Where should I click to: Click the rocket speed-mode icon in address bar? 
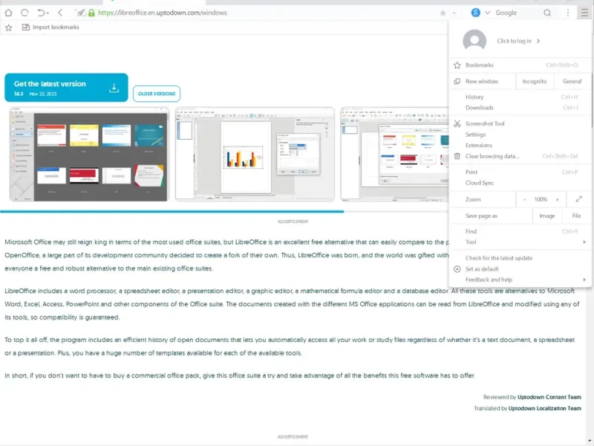[80, 13]
